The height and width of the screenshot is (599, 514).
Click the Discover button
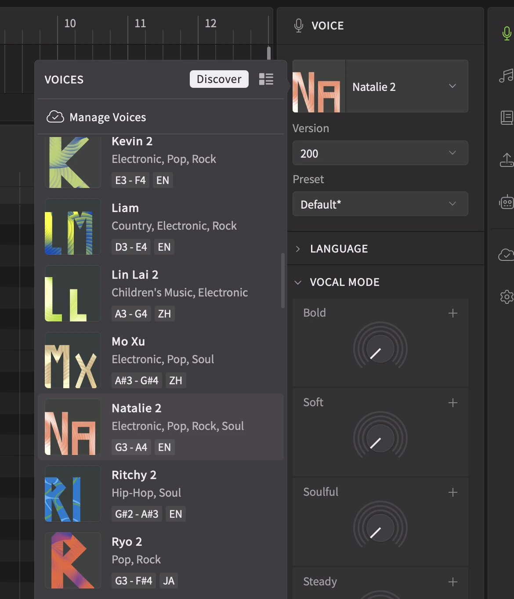(218, 79)
